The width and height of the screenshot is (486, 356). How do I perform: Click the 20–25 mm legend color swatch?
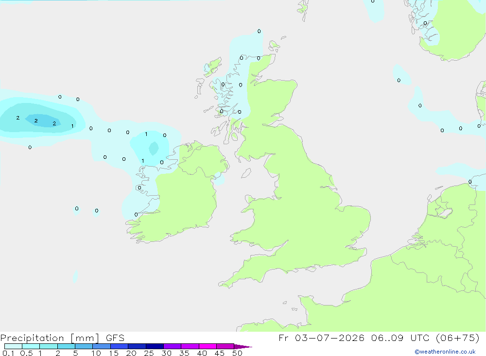click(x=137, y=346)
